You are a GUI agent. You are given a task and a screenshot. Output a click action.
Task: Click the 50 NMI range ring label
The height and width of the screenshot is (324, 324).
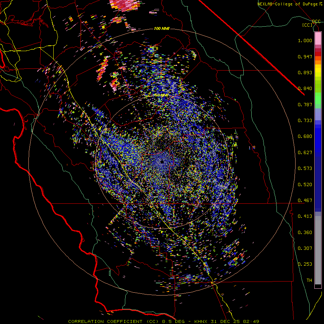click(162, 95)
